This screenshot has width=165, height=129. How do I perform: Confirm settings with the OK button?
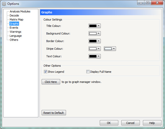click(109, 123)
